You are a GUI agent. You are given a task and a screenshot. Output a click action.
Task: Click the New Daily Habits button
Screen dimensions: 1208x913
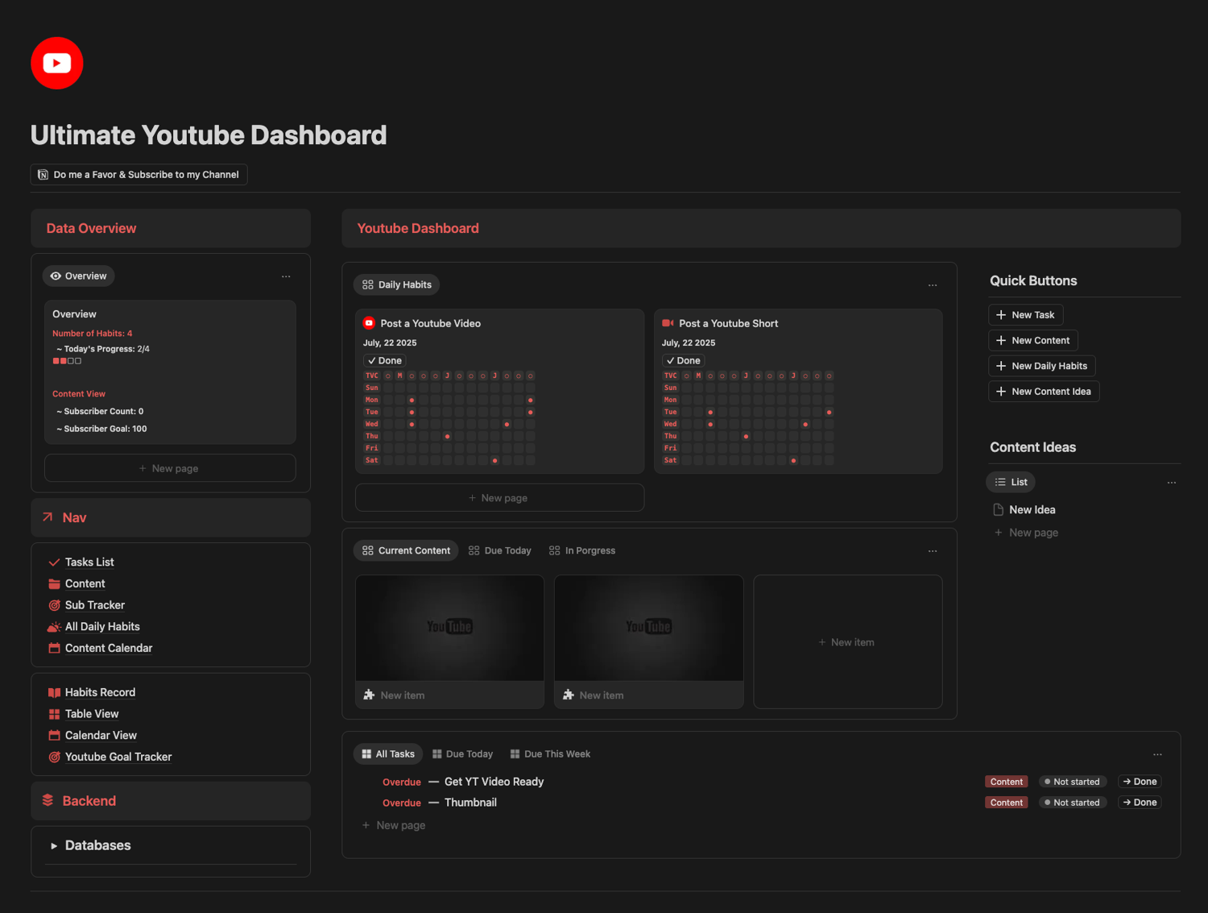coord(1041,366)
